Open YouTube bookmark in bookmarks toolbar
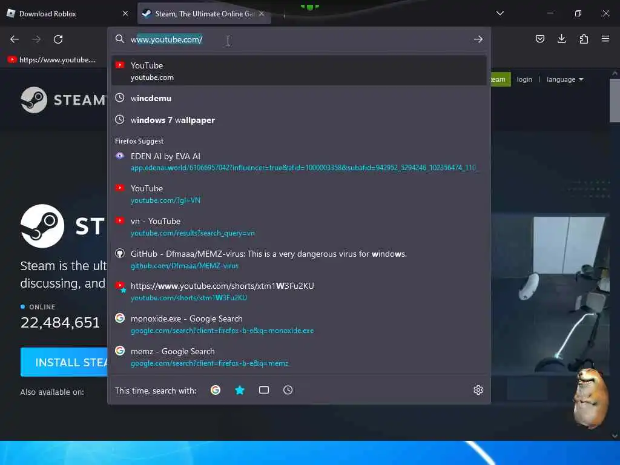Image resolution: width=620 pixels, height=465 pixels. point(51,60)
